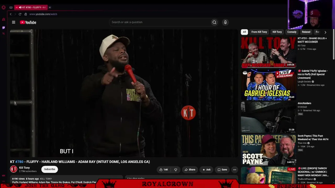This screenshot has width=335, height=188.
Task: Reload the current YouTube page
Action: tap(20, 14)
